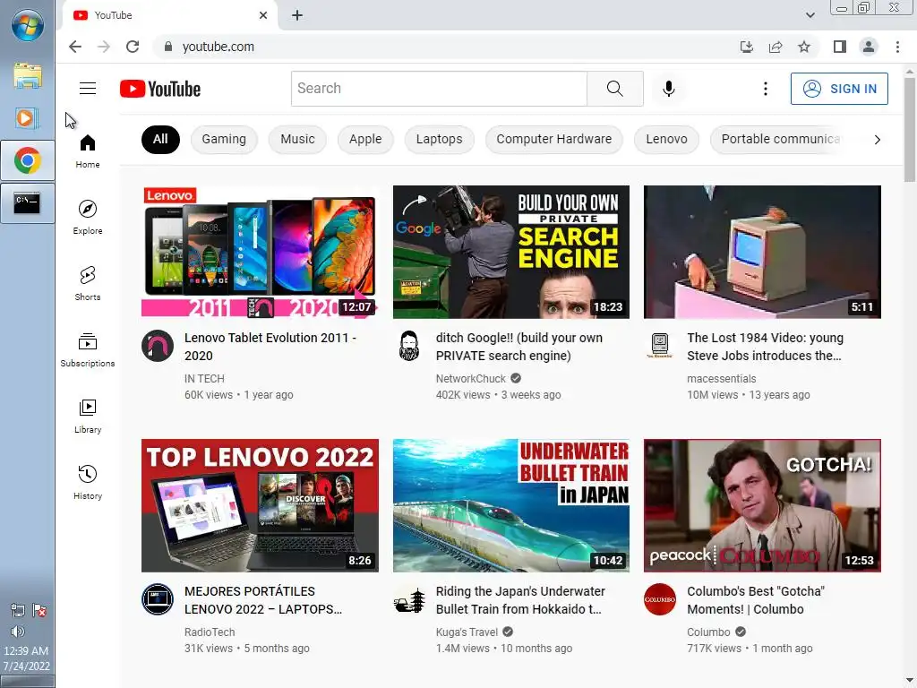Show more category chips with right arrow

coord(878,140)
